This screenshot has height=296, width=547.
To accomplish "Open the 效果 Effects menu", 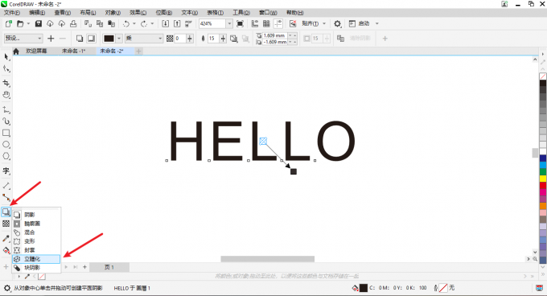I will tap(138, 13).
